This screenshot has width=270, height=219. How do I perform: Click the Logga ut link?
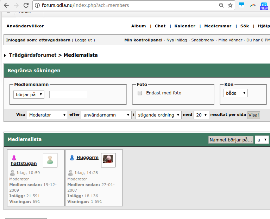pyautogui.click(x=83, y=40)
